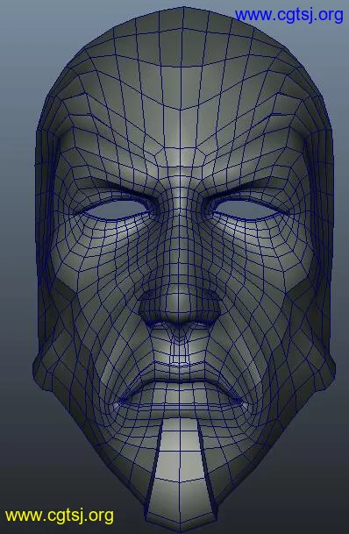Select the right nostril wing of the nose
Image resolution: width=349 pixels, height=534 pixels.
[x=209, y=307]
